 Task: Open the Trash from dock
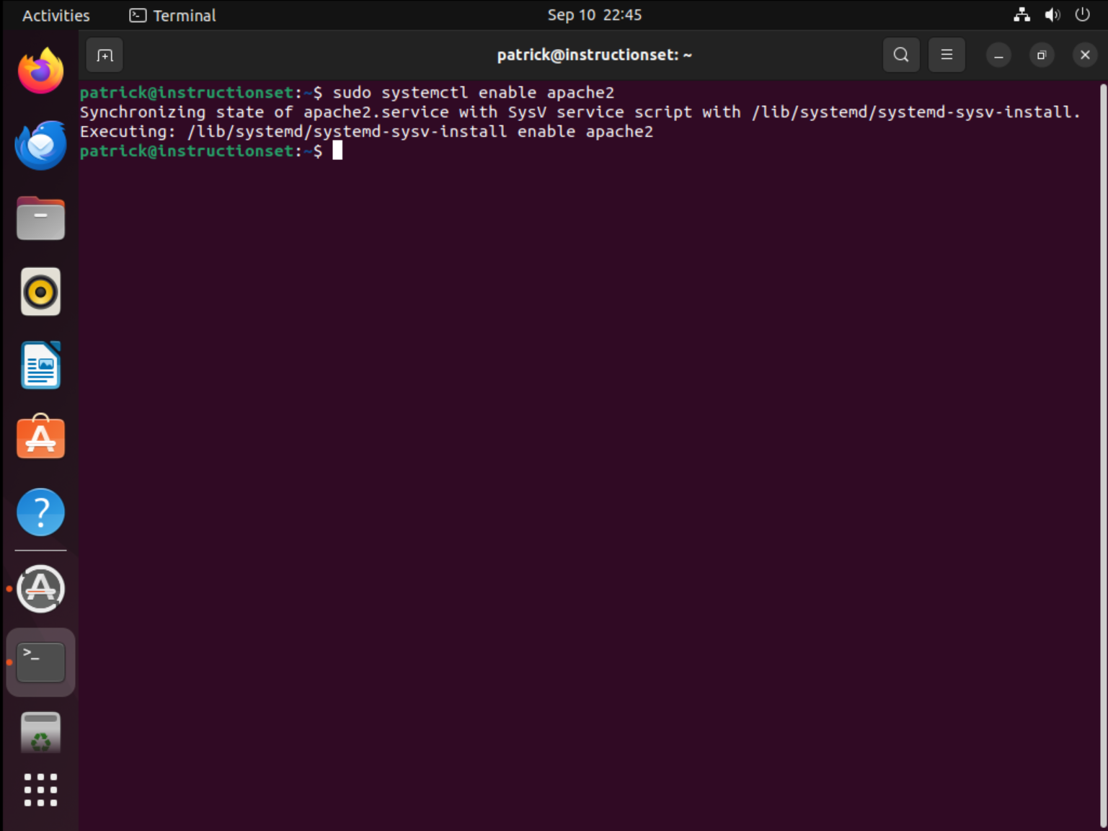(40, 733)
